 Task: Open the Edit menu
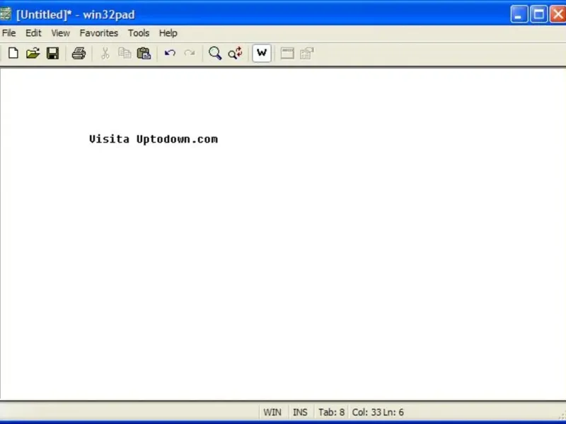(33, 33)
